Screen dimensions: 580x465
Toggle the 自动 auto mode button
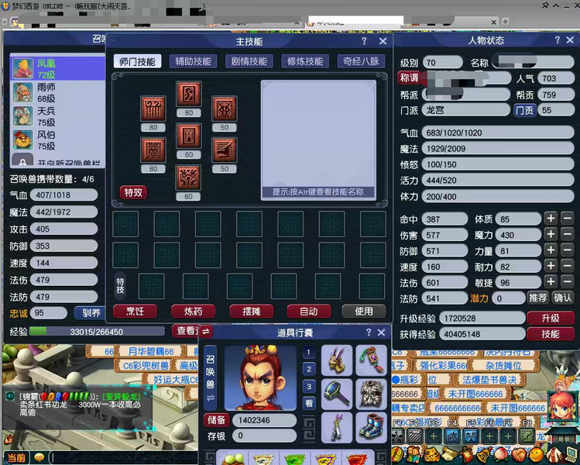pos(308,311)
